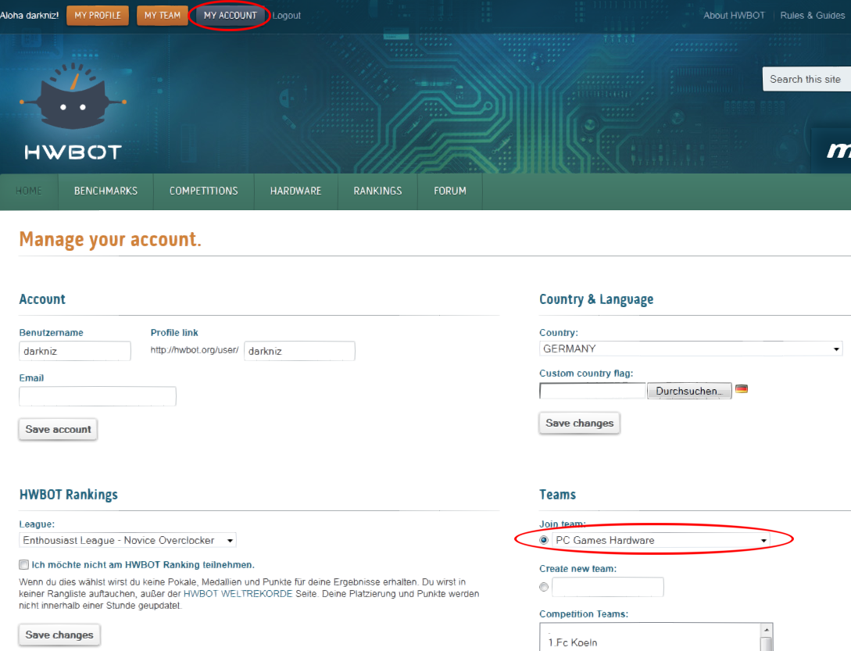Click the Search this site field
Screen dimensions: 851x651
coord(806,79)
